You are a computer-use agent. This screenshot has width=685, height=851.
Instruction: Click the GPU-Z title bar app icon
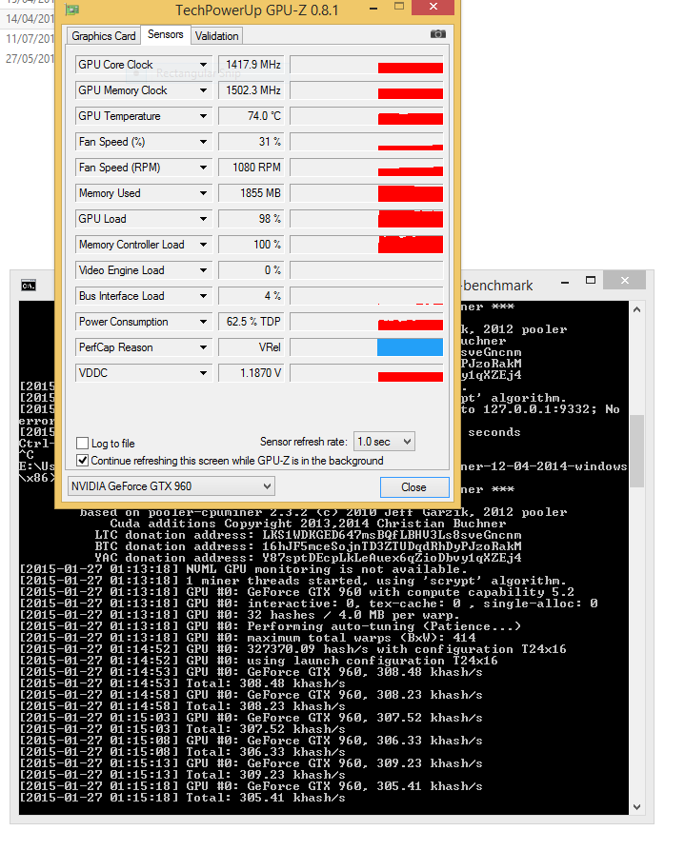72,10
